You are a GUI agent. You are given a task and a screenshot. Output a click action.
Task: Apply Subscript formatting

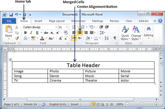pyautogui.click(x=52, y=33)
